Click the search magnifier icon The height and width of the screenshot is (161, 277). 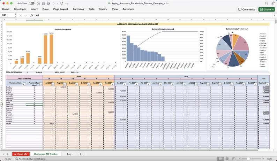pyautogui.click(x=267, y=3)
